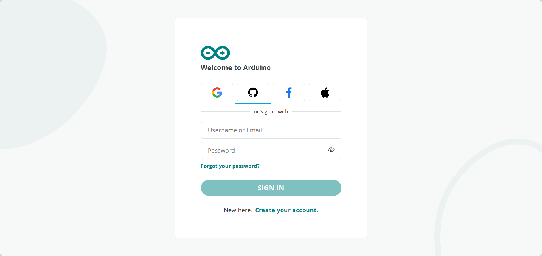Click the plus symbol in Arduino logo

coord(222,53)
